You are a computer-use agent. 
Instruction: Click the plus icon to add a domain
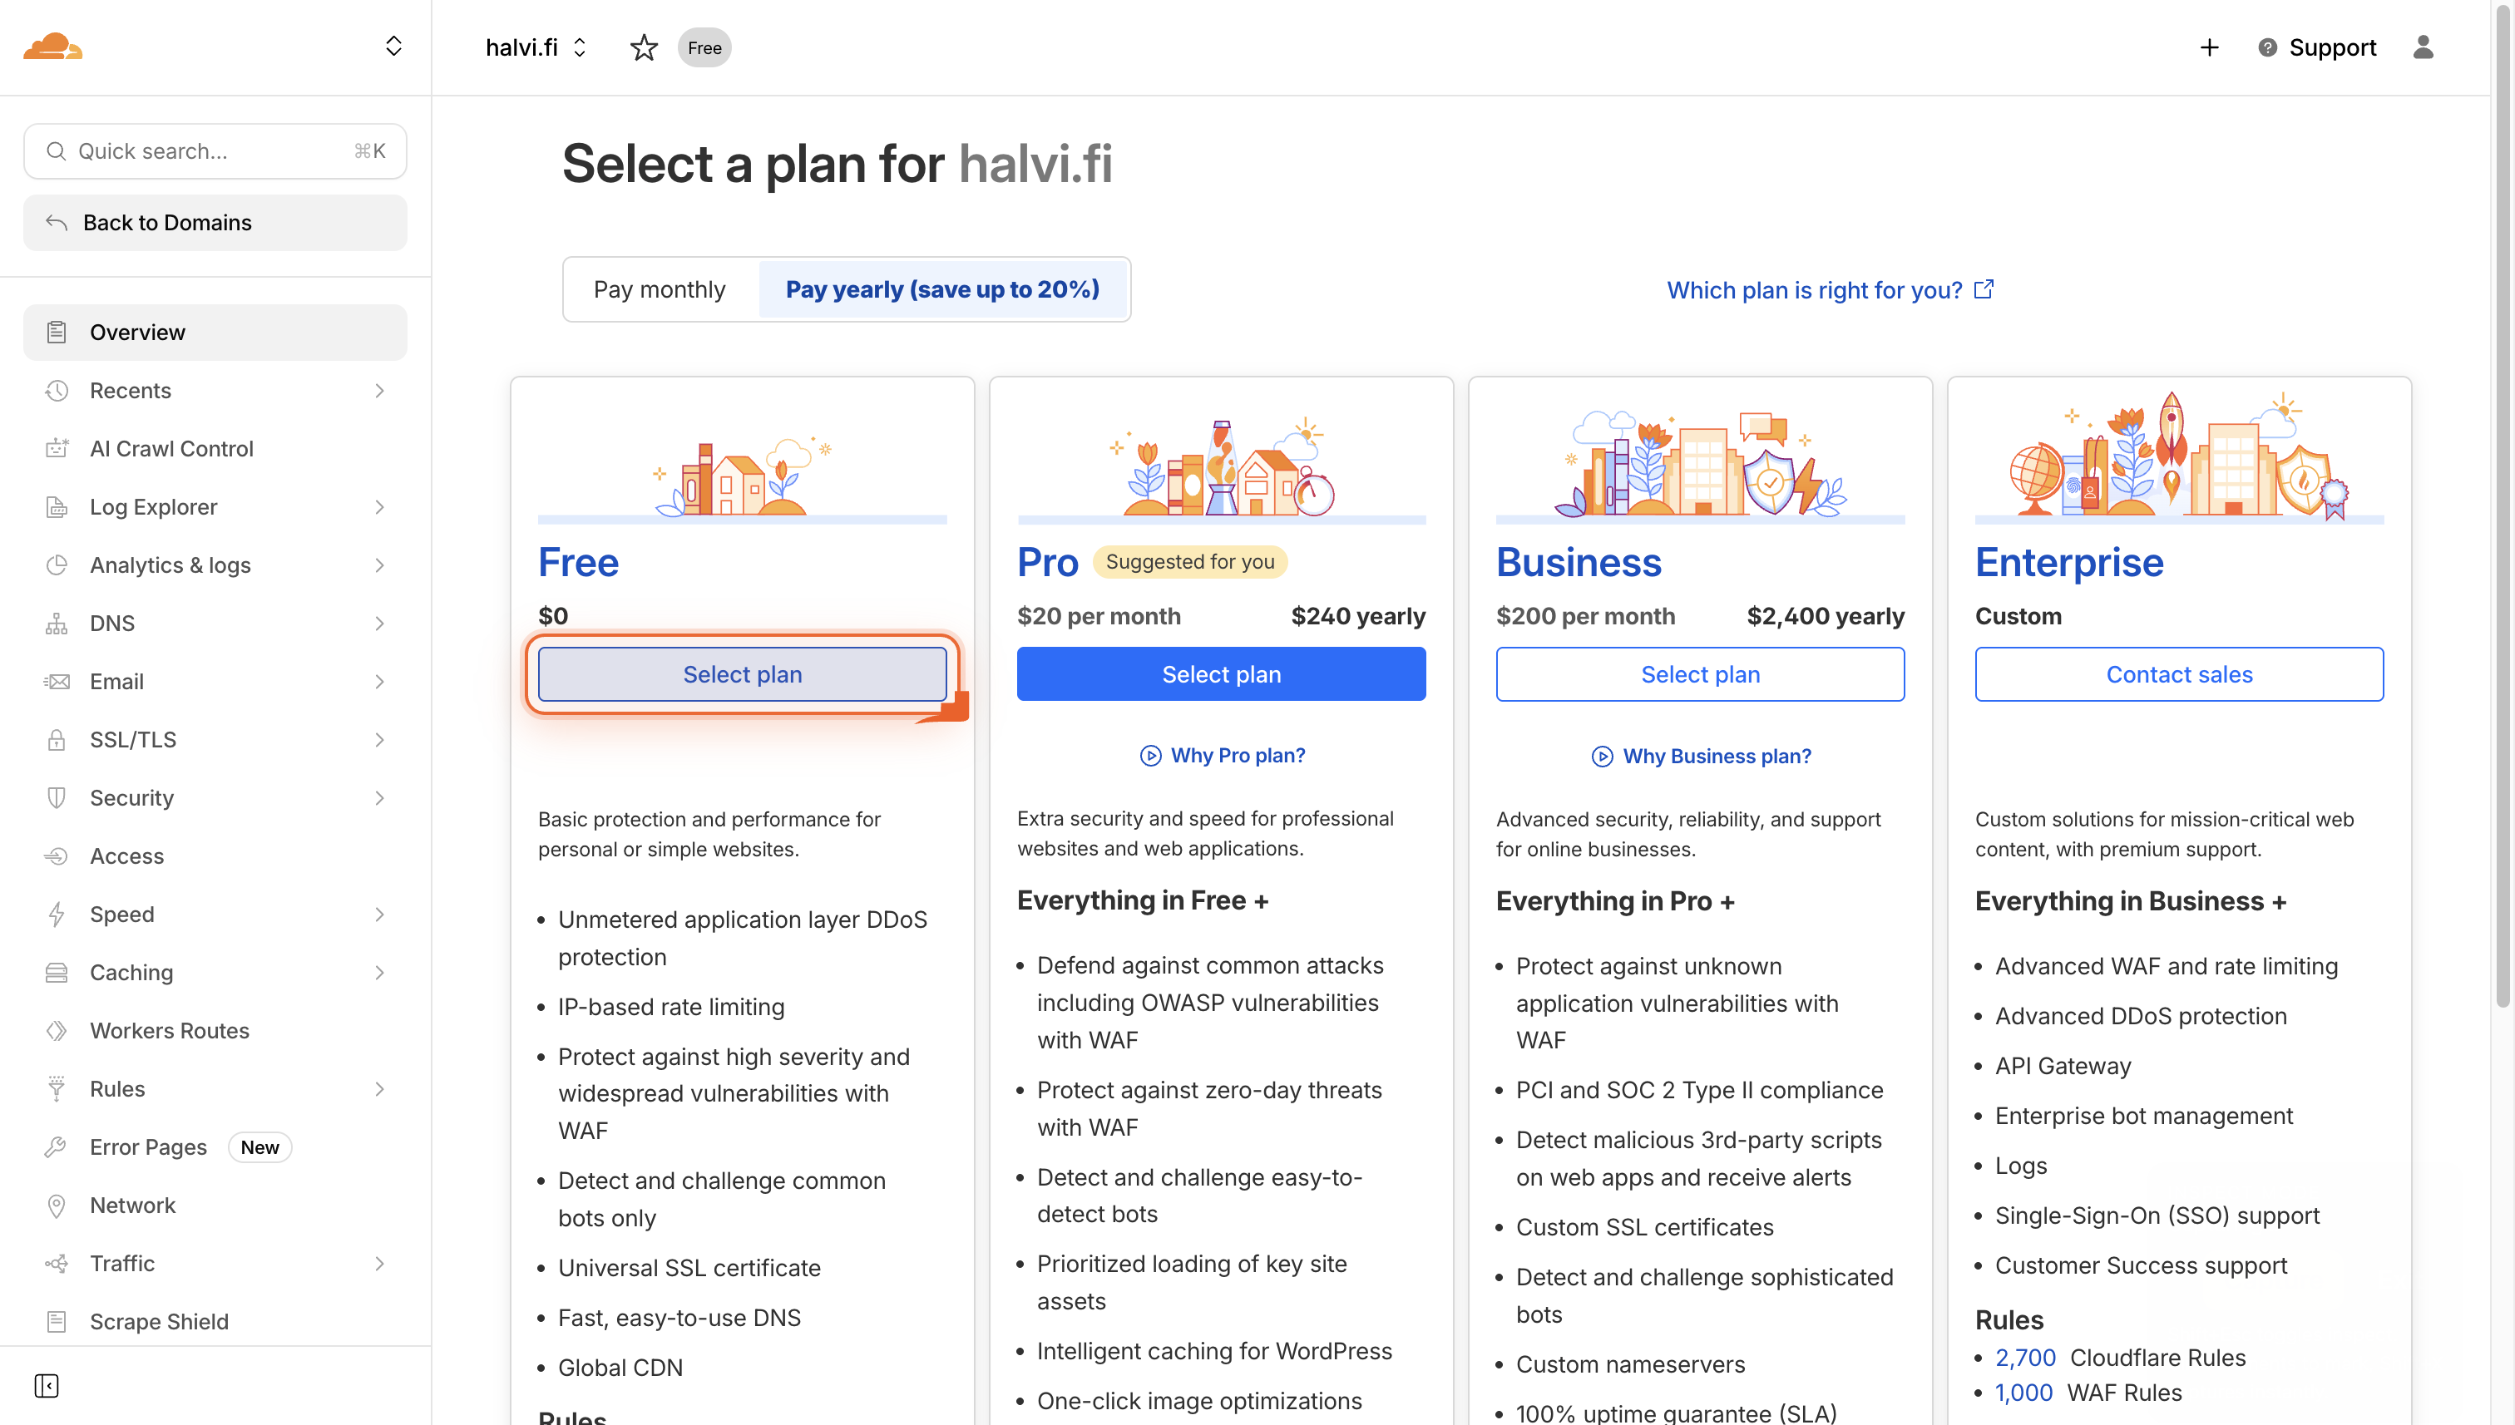(2209, 47)
